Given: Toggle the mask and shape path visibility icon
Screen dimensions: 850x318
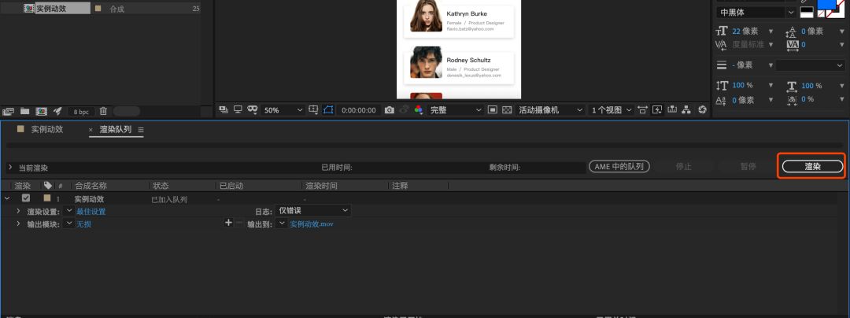Looking at the screenshot, I should [329, 110].
